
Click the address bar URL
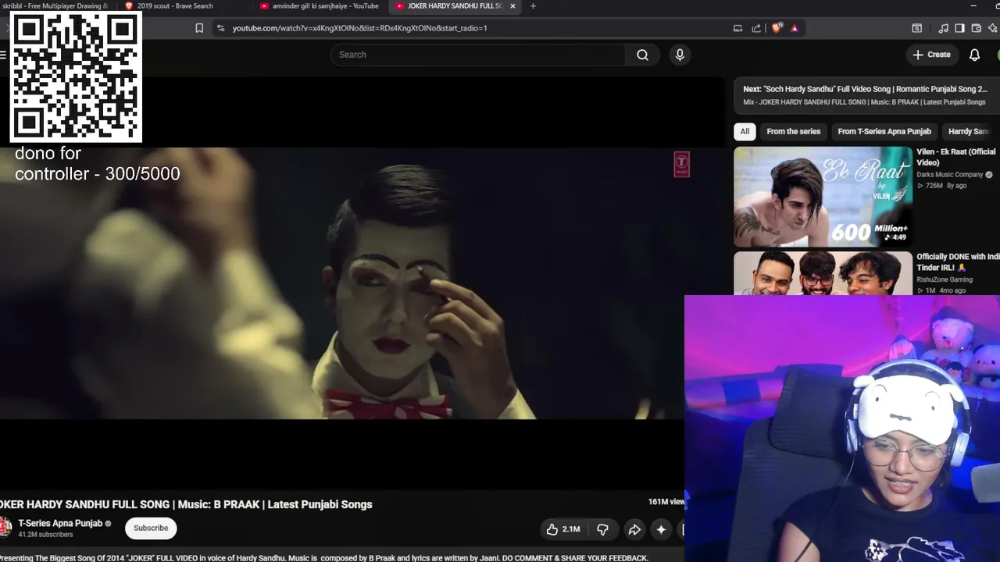point(359,28)
